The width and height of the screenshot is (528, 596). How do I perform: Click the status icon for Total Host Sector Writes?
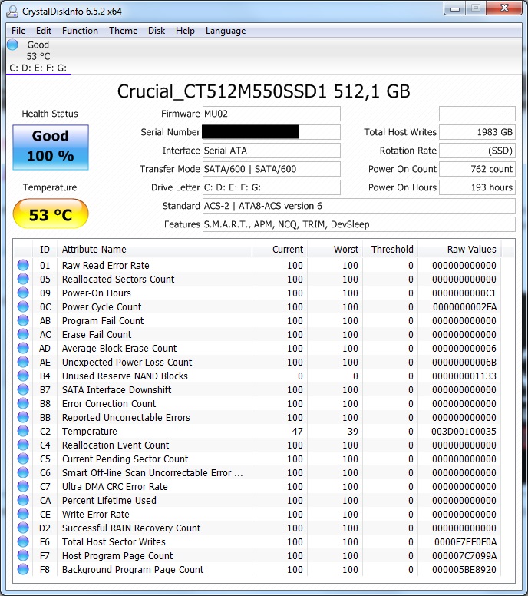click(x=23, y=541)
